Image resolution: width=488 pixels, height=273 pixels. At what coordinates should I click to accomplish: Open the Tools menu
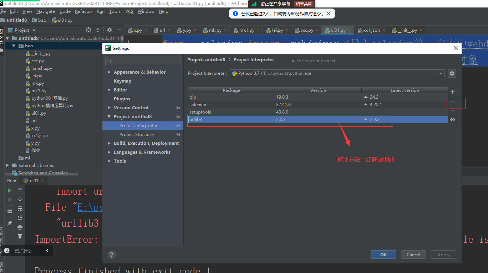(x=115, y=11)
